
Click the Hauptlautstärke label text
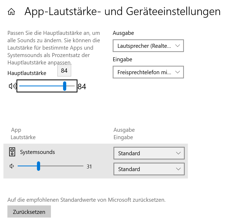(x=27, y=73)
